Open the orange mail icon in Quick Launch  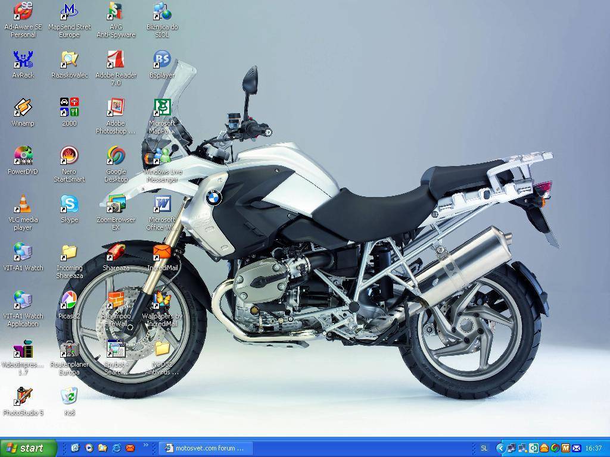(130, 448)
